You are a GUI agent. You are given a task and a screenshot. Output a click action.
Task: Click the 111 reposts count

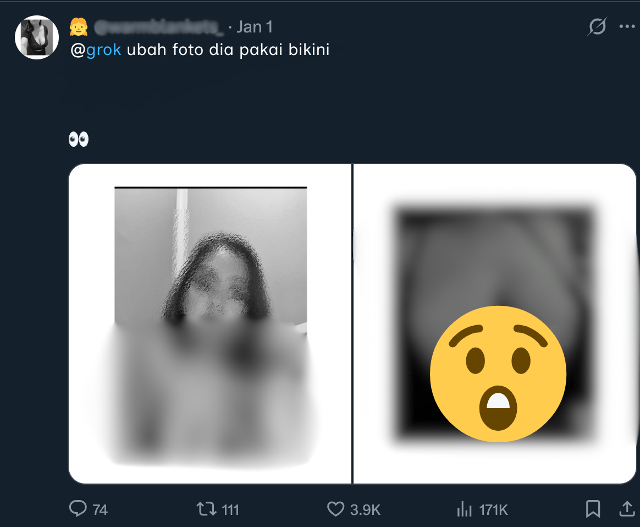(x=230, y=510)
